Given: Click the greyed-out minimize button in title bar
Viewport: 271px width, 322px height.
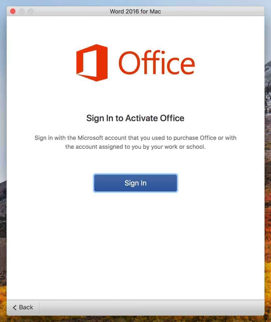Looking at the screenshot, I should point(22,11).
